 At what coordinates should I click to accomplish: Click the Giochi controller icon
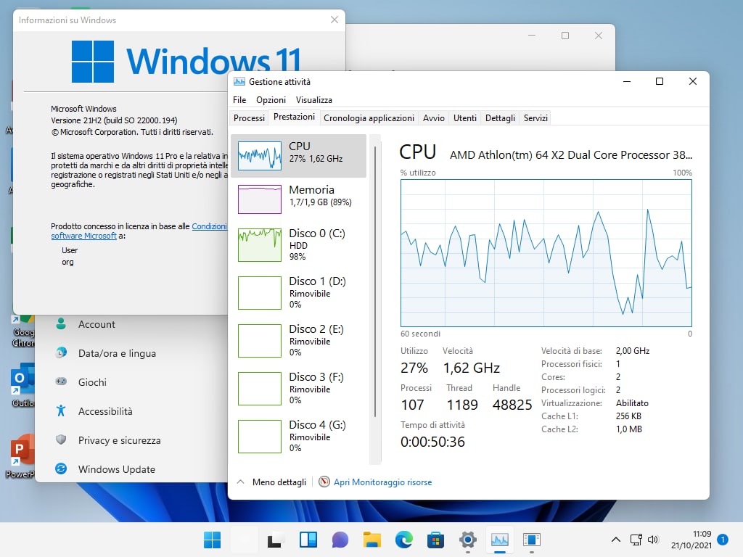[x=61, y=381]
